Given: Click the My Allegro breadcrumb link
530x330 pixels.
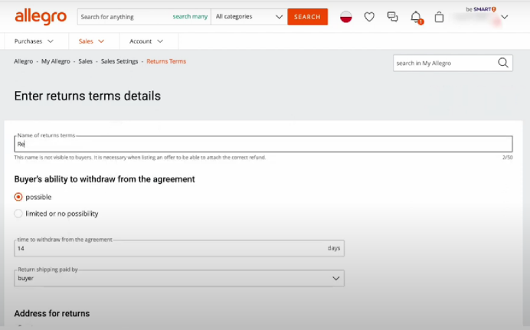Looking at the screenshot, I should (x=57, y=61).
